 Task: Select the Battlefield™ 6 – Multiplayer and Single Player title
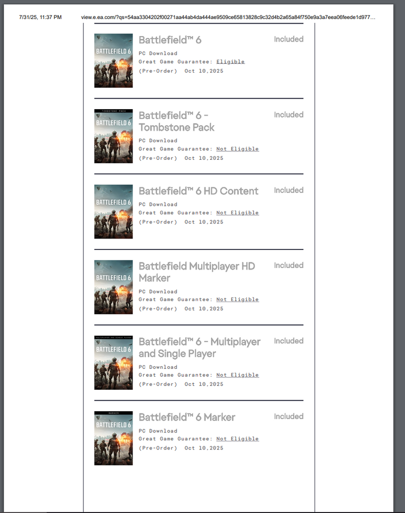(x=199, y=348)
